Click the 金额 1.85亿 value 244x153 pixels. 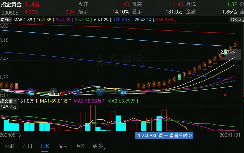(x=229, y=12)
